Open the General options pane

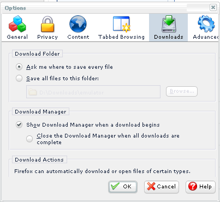click(17, 27)
